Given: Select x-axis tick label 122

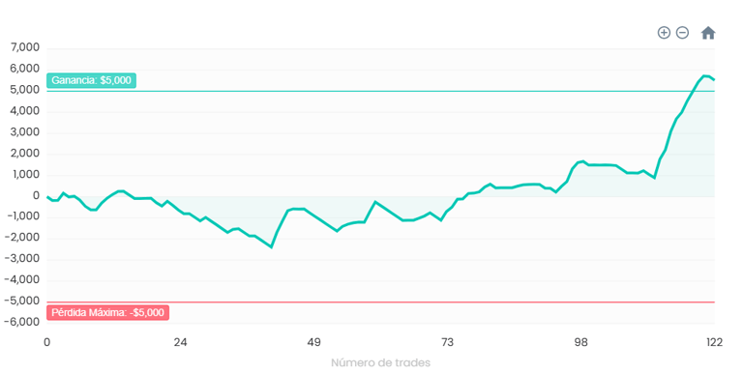Looking at the screenshot, I should click(714, 343).
